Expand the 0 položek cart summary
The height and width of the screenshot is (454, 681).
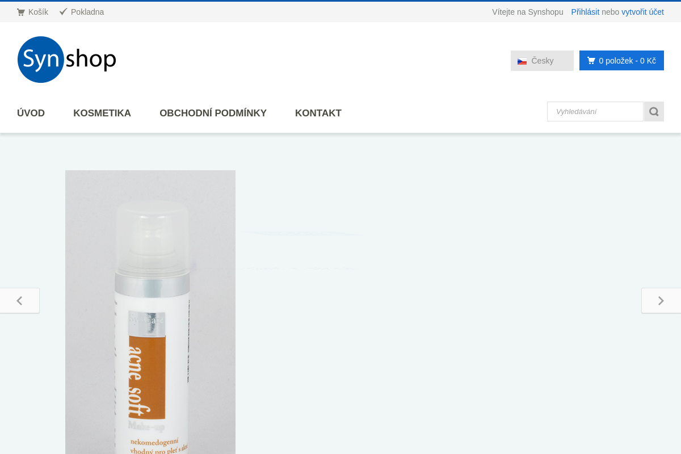point(621,61)
